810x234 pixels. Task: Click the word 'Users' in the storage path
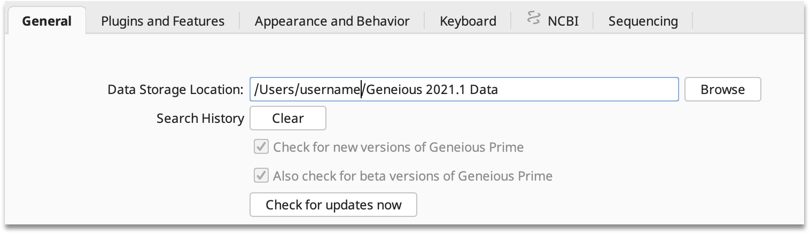(x=277, y=89)
